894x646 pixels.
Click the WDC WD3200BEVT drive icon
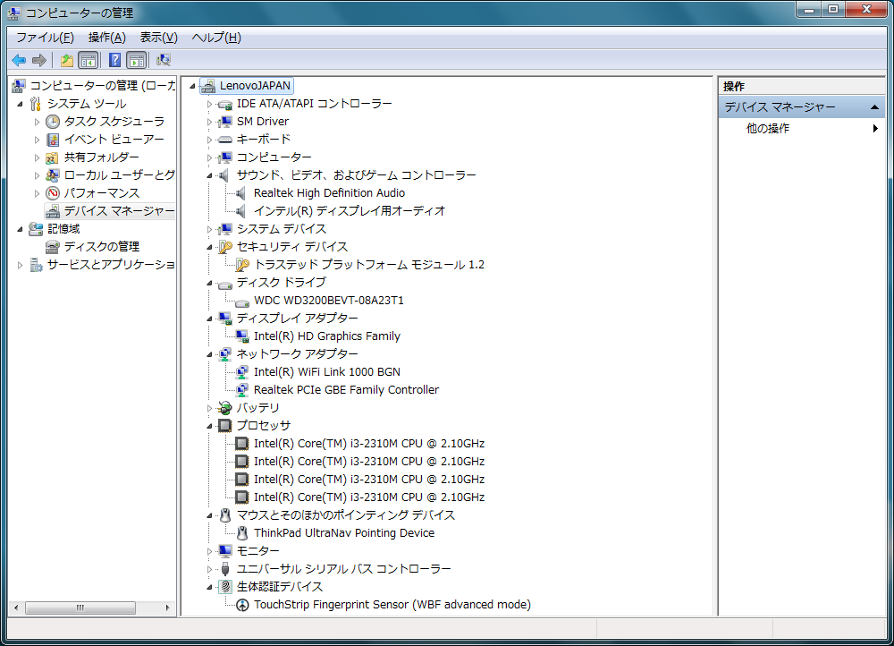(x=242, y=302)
